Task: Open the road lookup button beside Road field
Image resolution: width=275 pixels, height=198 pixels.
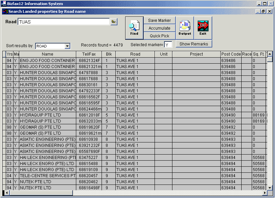Action: point(114,22)
